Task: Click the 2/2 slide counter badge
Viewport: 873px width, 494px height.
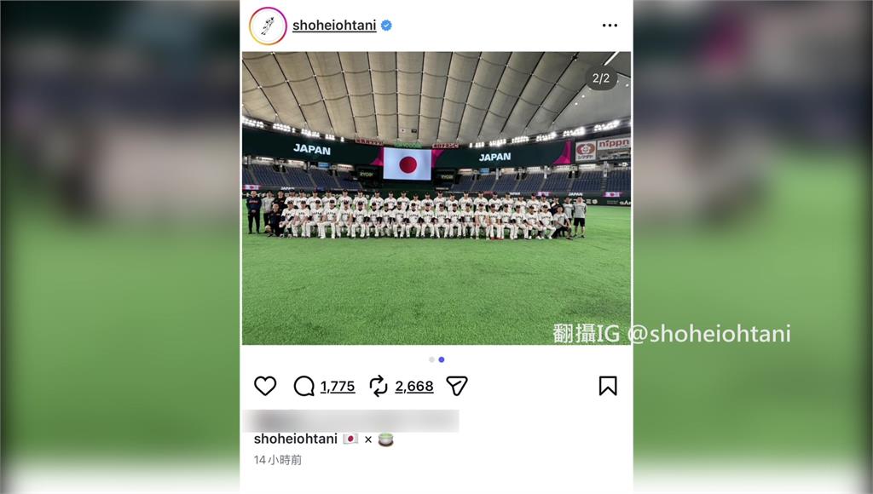Action: pos(601,78)
